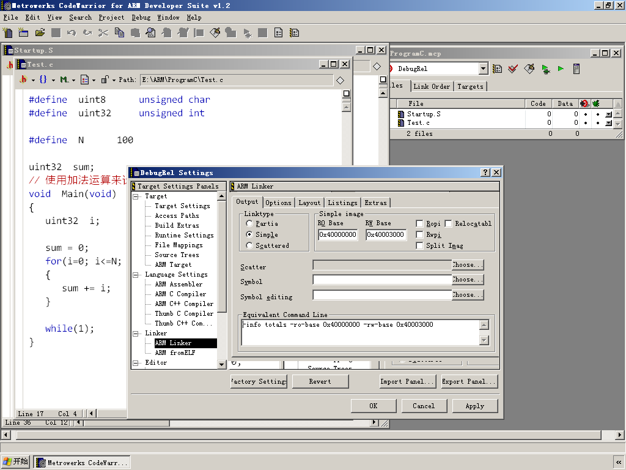Select the Simple linktype radio button
Screen dimensions: 626x470
(x=249, y=234)
